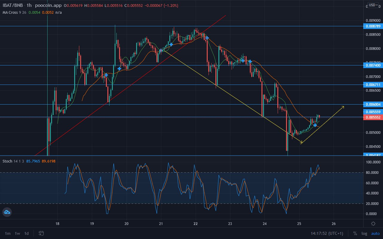Screen dimensions: 383x239
Task: Open the USD currency dropdown
Action: coord(373,5)
